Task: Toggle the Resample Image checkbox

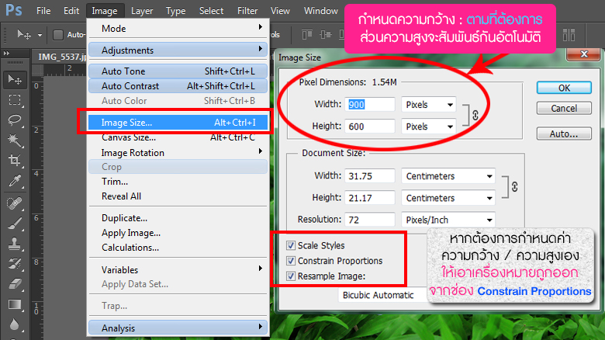Action: pyautogui.click(x=291, y=276)
